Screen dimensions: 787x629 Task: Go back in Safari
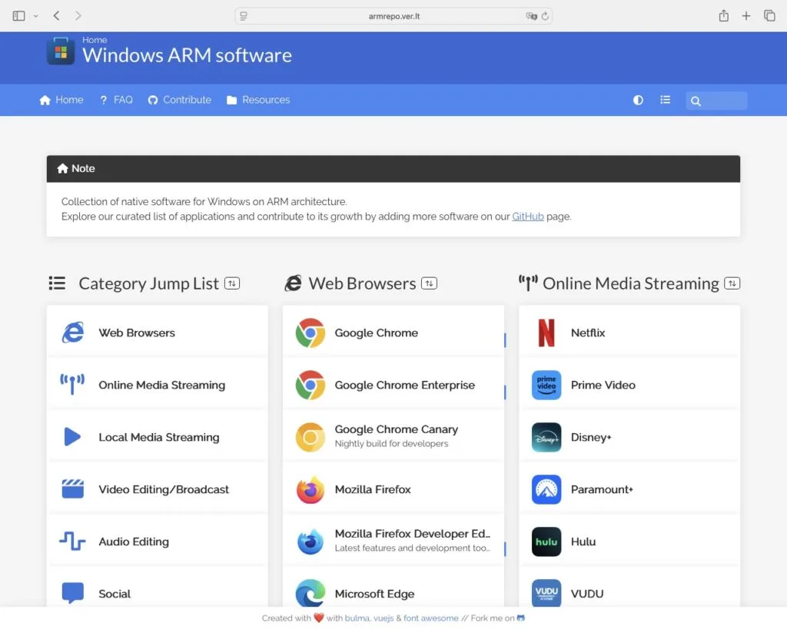pos(57,15)
